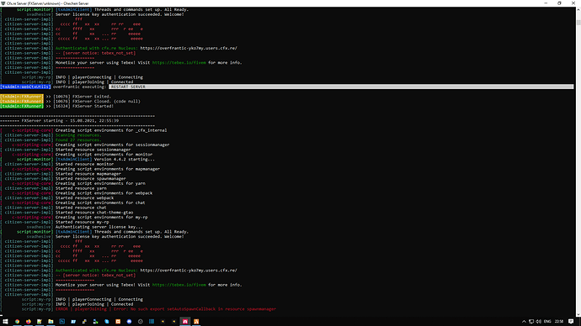
Task: Open the network status tray icon
Action: pyautogui.click(x=531, y=322)
